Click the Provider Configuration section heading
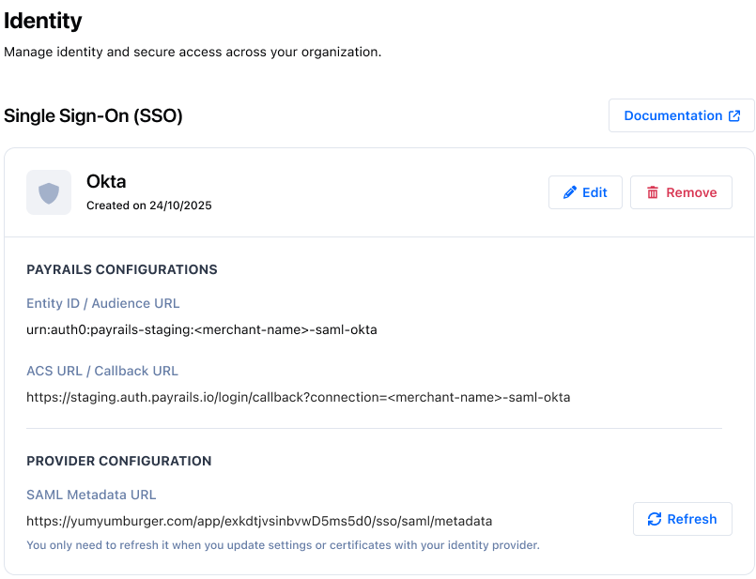 coord(119,461)
